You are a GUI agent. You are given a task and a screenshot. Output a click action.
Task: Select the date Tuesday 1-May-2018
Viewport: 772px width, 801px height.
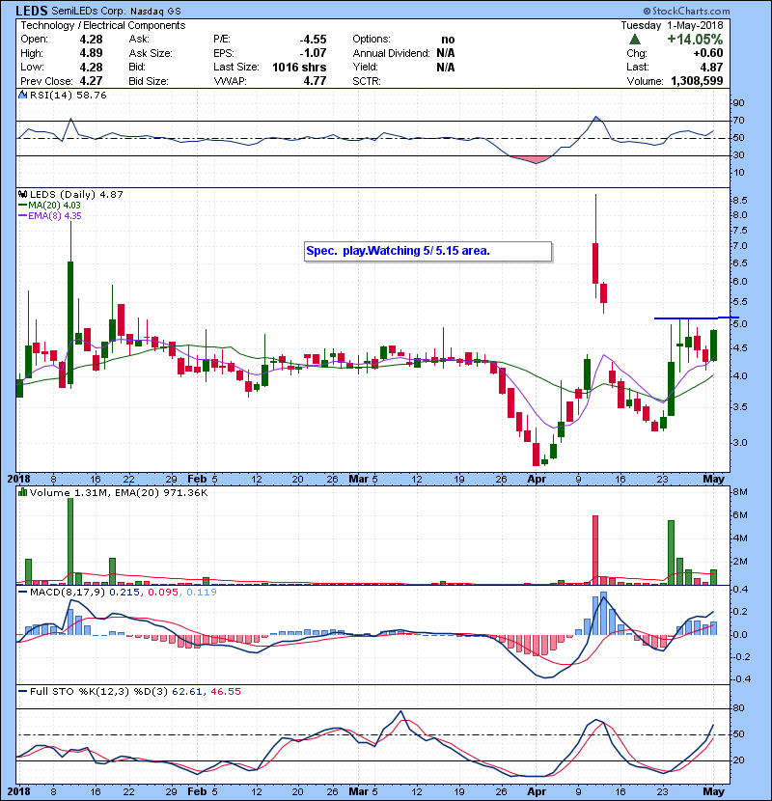coord(672,25)
